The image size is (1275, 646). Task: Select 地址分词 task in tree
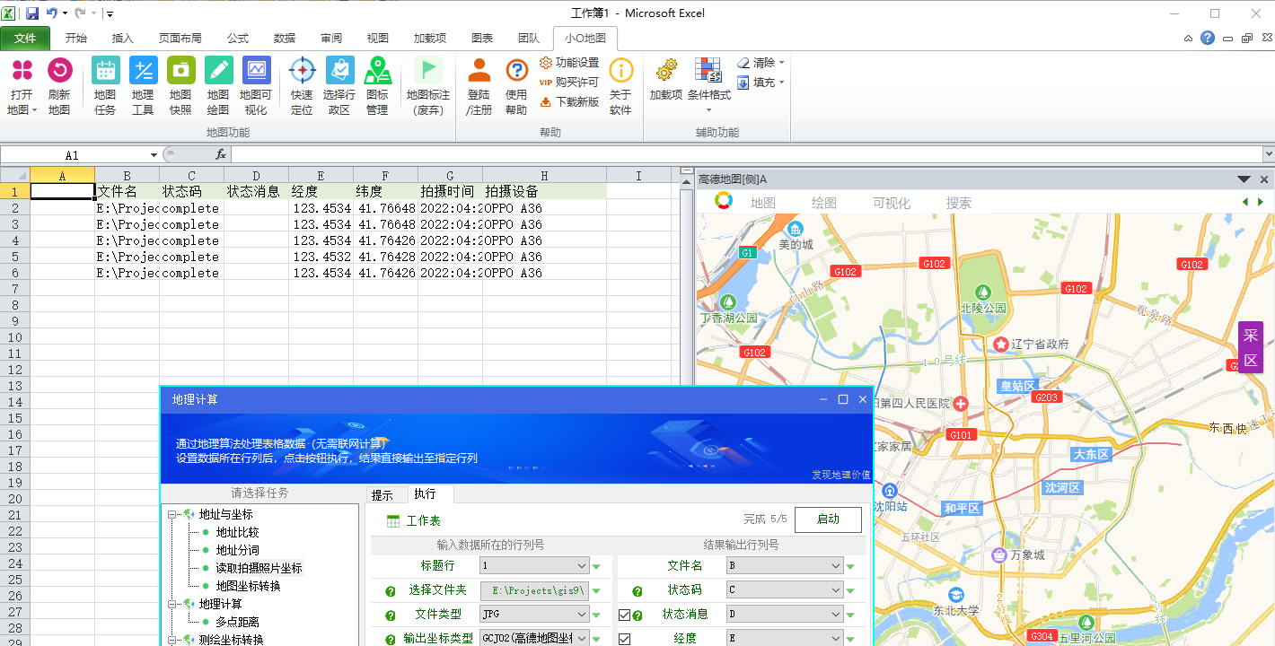237,550
